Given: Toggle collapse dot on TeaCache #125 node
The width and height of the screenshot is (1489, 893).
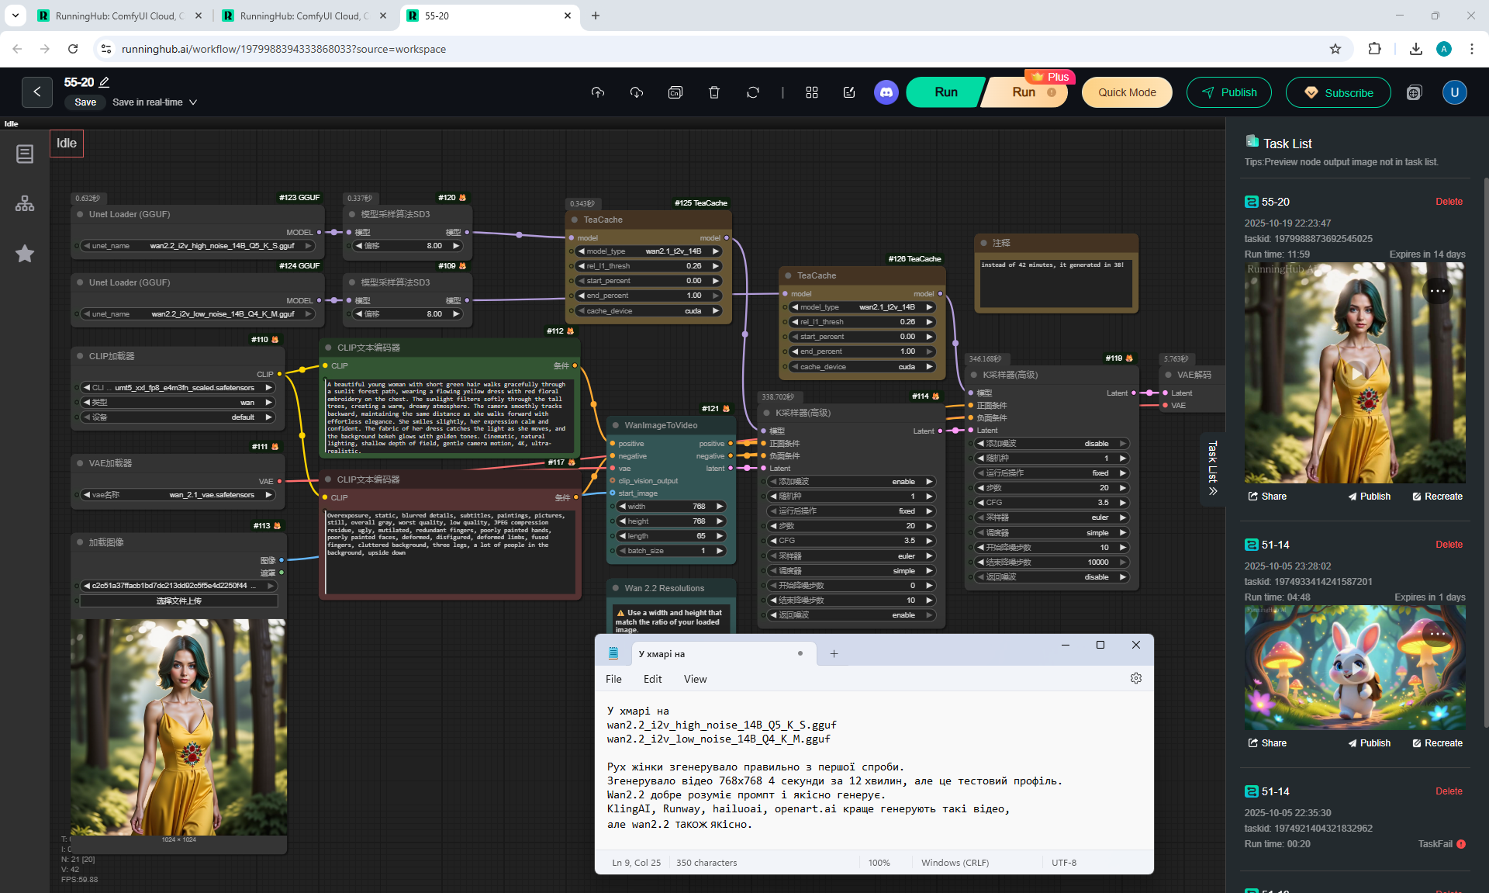Looking at the screenshot, I should coord(575,220).
